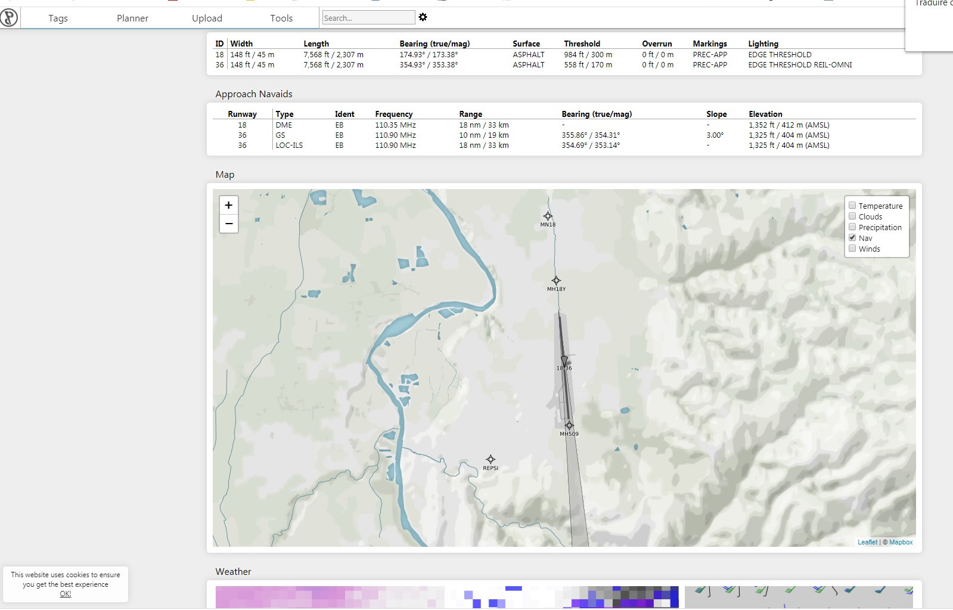Viewport: 953px width, 610px height.
Task: Focus the Search input field
Action: tap(368, 18)
